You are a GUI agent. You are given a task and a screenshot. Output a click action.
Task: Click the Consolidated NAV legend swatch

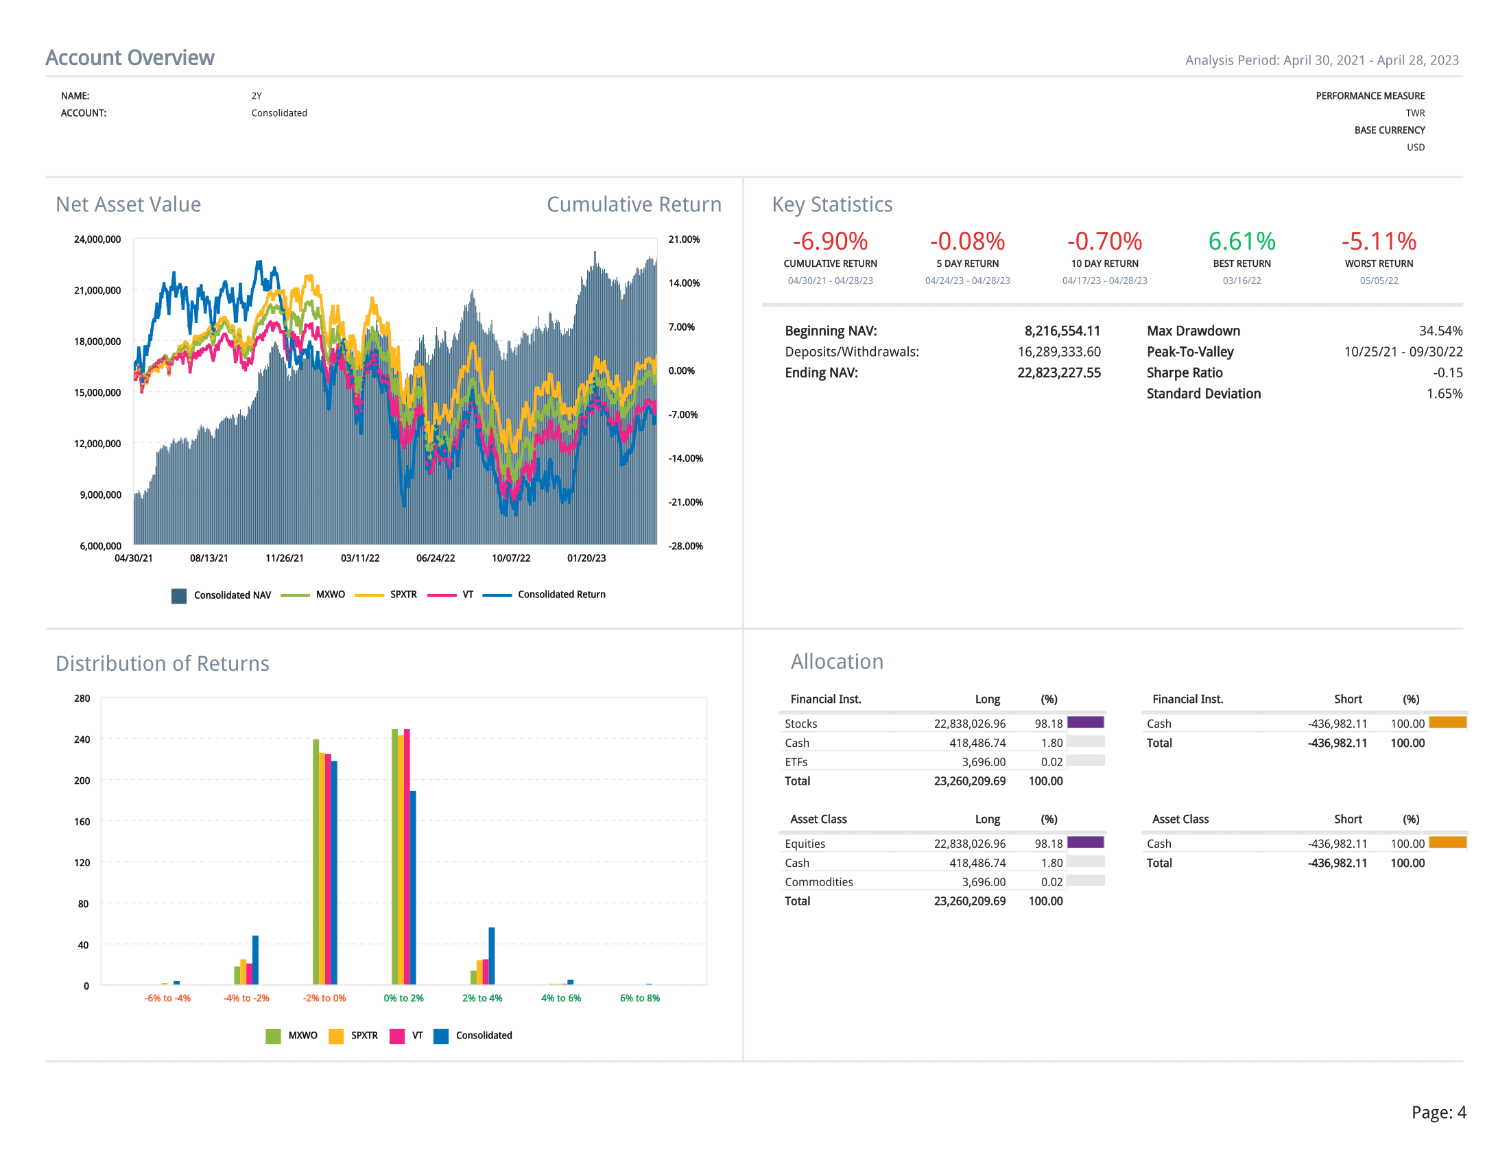(179, 595)
